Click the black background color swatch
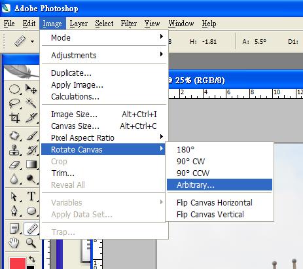Screen dimensions: 303x269 [x=31, y=267]
